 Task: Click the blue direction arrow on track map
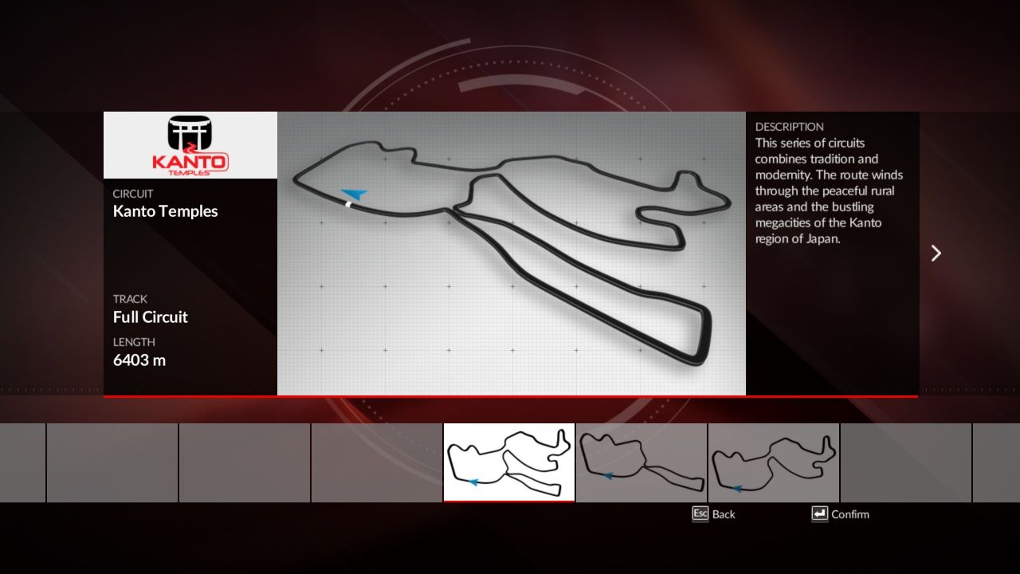354,194
